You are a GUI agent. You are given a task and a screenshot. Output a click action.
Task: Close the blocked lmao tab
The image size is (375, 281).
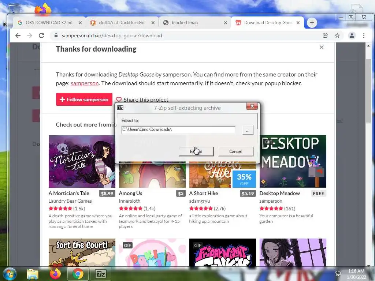coord(226,23)
